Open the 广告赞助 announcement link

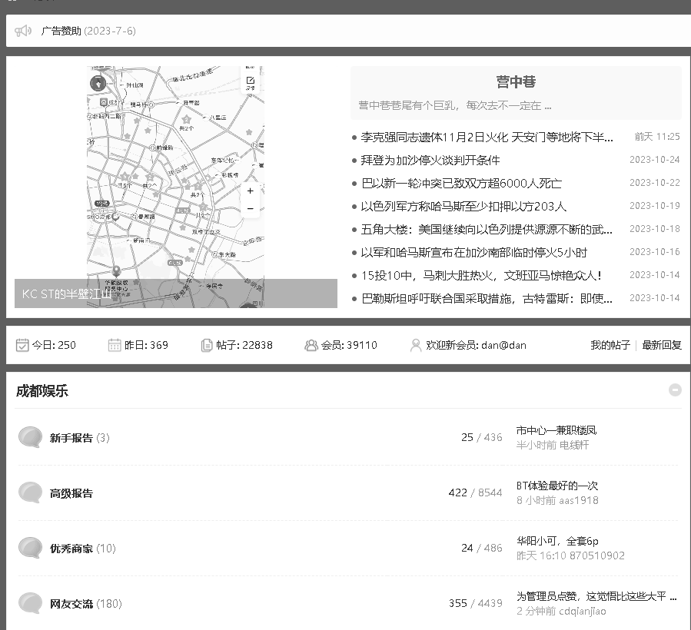click(x=61, y=31)
